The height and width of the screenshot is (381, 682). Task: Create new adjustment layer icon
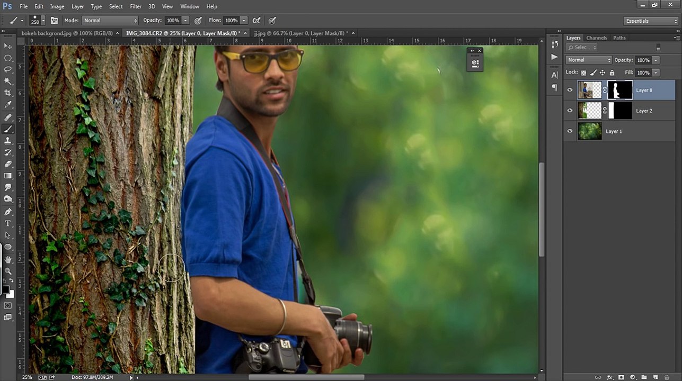pyautogui.click(x=633, y=377)
